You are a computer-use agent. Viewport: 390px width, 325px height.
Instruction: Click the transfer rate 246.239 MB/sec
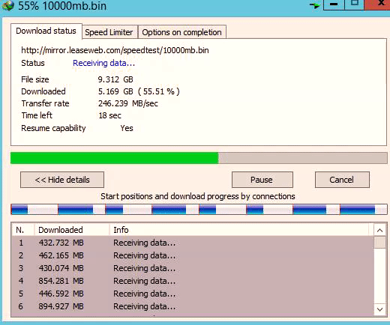[x=128, y=103]
